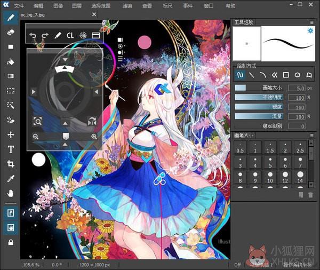The height and width of the screenshot is (270, 320).
Task: Click the white background color circle
Action: pyautogui.click(x=38, y=160)
